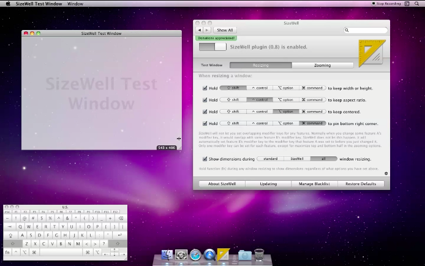Screen dimensions: 425x266
Task: Click the Test Window resize corner handle
Action: [x=179, y=148]
